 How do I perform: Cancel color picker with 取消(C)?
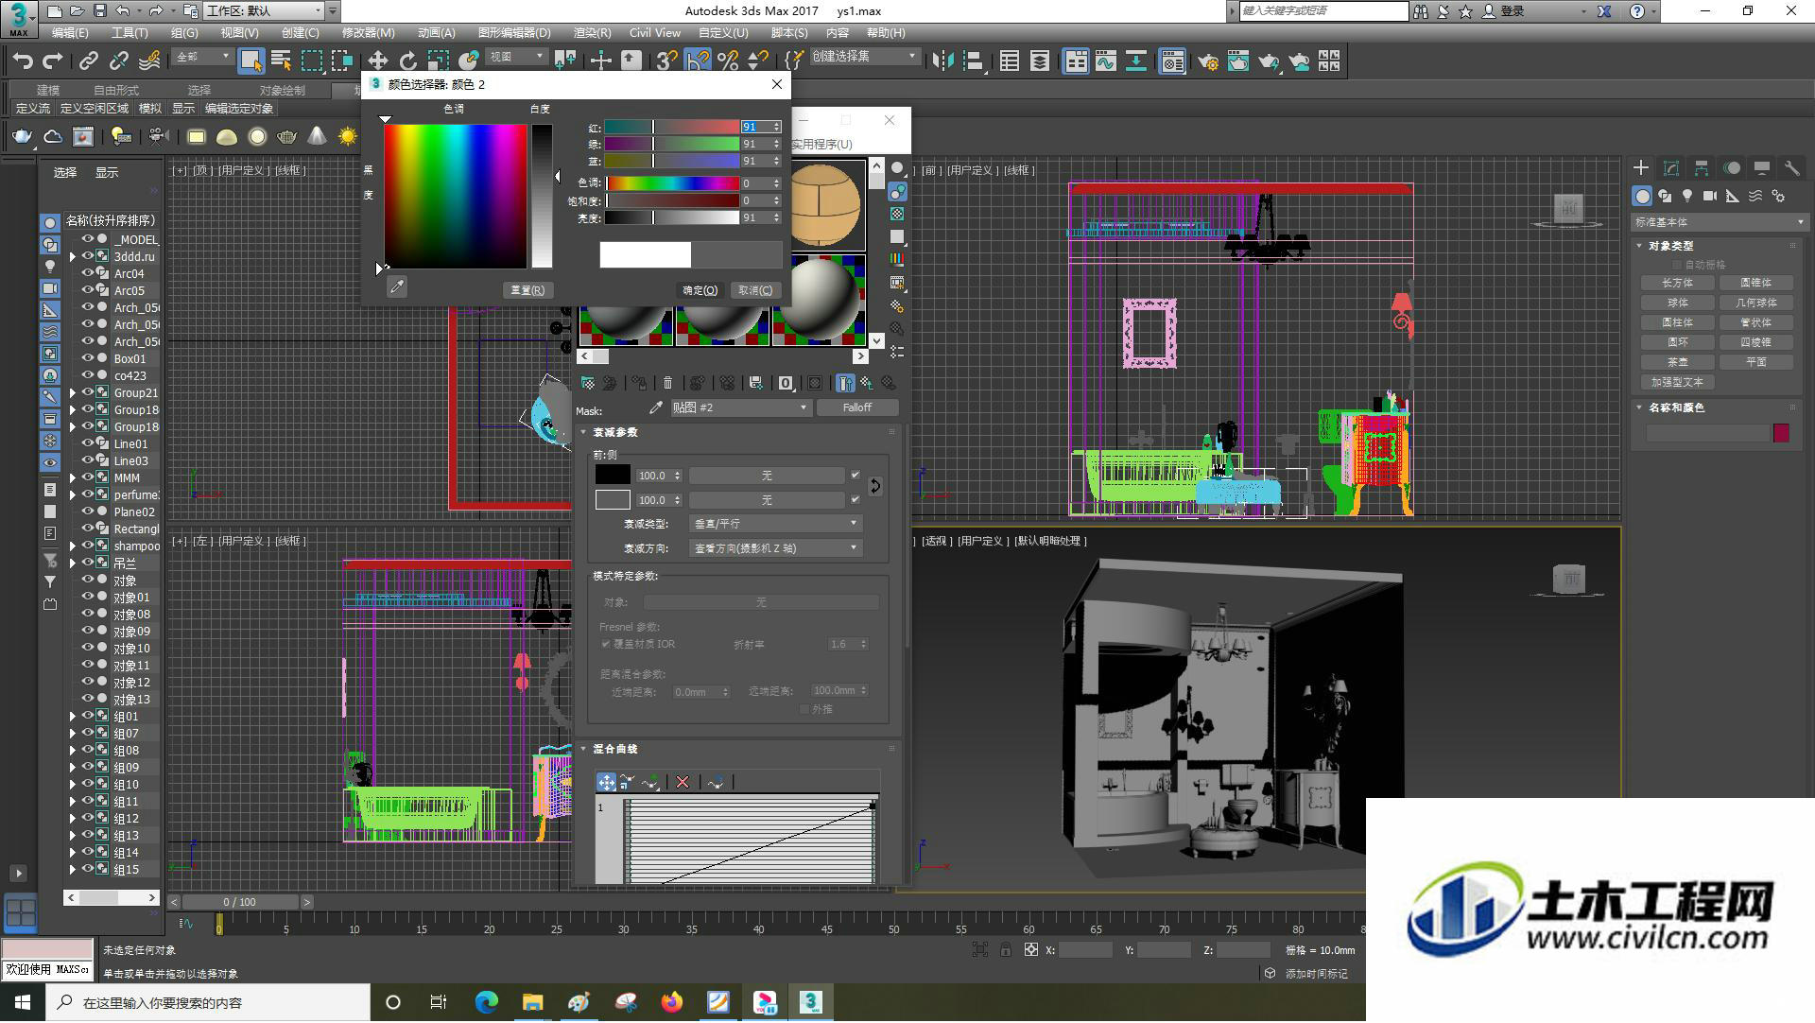755,290
